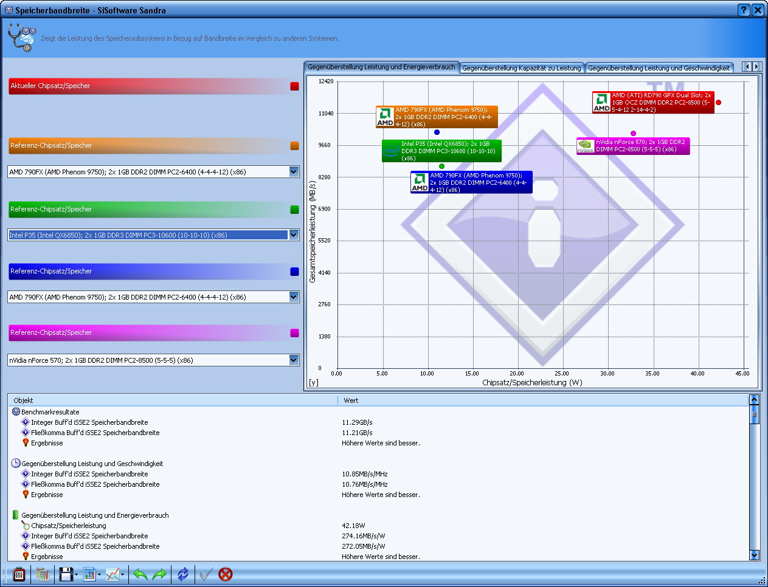Click the green back arrow
Screen dimensions: 768x587
coord(140,574)
